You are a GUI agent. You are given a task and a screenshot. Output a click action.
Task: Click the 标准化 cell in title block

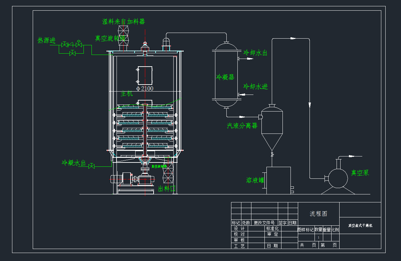[272, 229]
